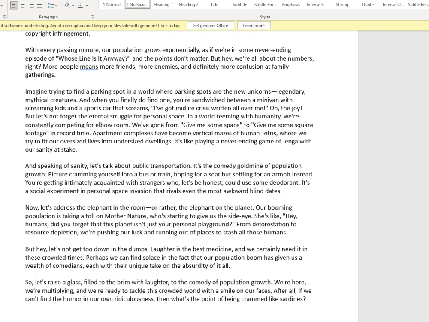Apply the Subtitle style
Image resolution: width=429 pixels, height=322 pixels.
pos(240,4)
